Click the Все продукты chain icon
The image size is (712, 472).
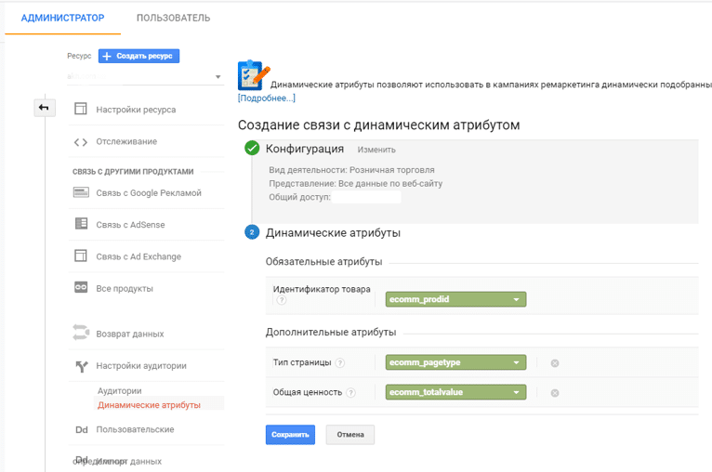tap(81, 287)
